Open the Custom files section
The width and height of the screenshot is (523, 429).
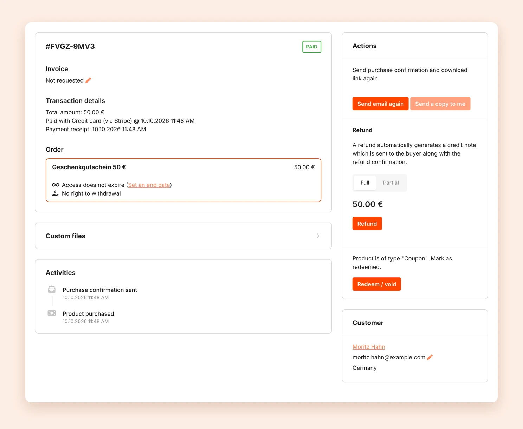183,236
